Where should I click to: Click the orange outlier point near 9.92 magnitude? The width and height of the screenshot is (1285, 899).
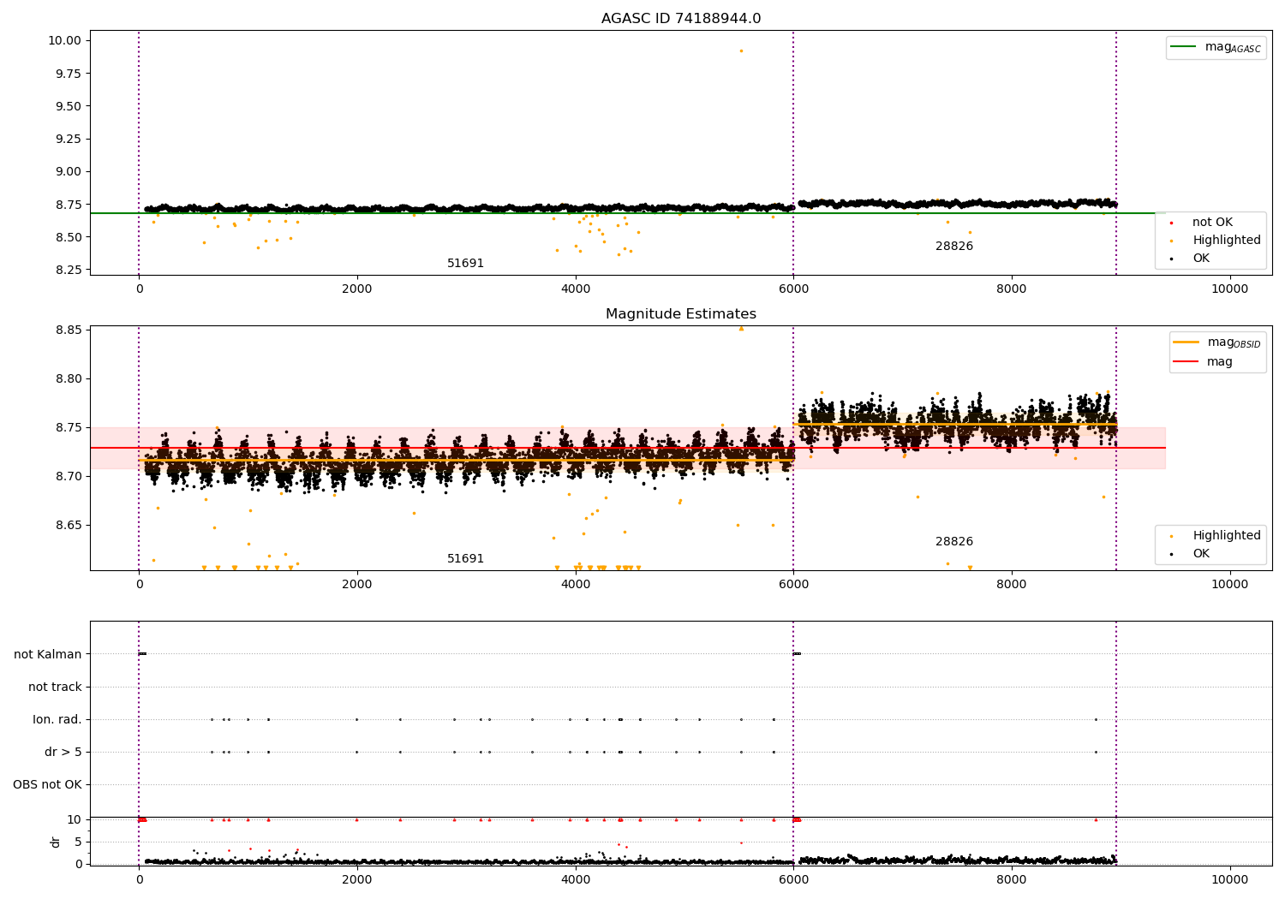pyautogui.click(x=741, y=51)
